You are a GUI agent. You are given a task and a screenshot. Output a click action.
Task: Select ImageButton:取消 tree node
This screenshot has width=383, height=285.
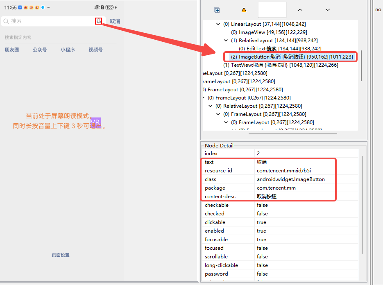pyautogui.click(x=292, y=57)
